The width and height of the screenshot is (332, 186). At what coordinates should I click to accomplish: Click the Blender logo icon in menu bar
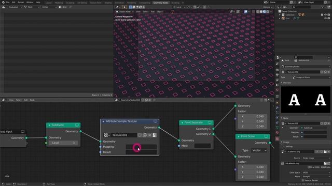point(3,2)
